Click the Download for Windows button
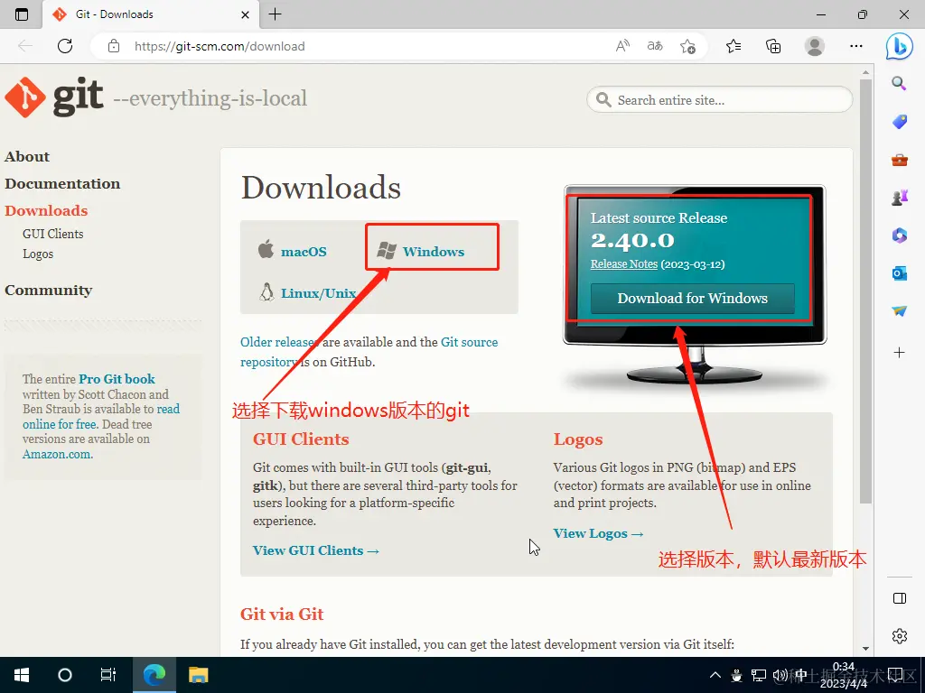This screenshot has width=925, height=693. pos(693,298)
